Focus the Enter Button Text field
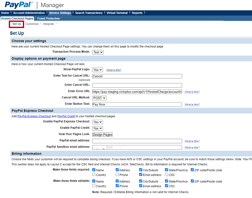This screenshot has height=198, width=252. coord(137,104)
